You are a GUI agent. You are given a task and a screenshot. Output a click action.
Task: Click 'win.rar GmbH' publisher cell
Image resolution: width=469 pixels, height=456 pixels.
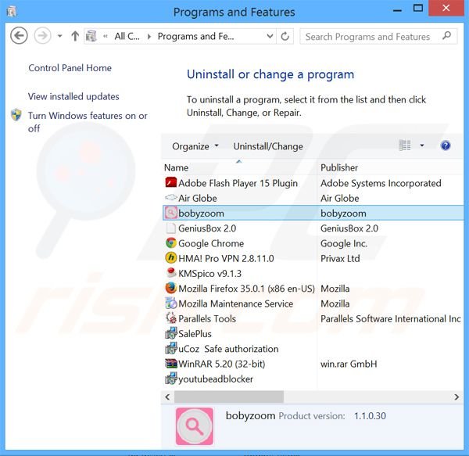pos(349,364)
